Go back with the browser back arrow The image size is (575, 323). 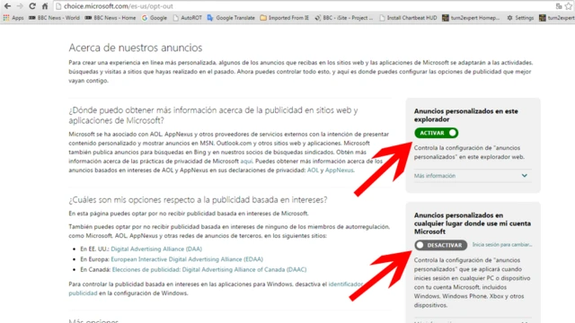coord(7,6)
